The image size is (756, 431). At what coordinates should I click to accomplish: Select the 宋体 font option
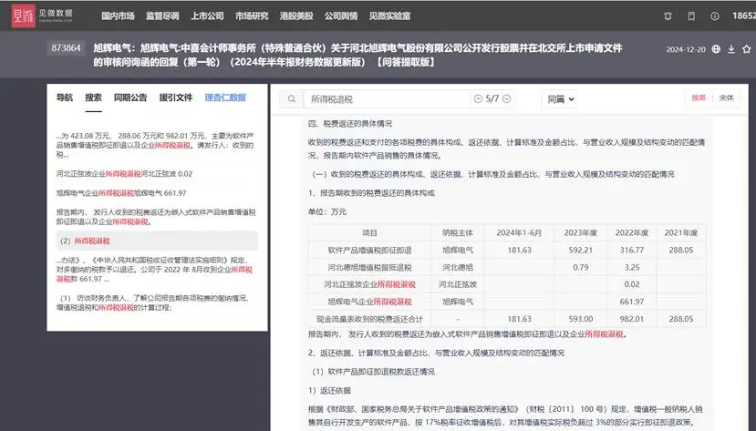pyautogui.click(x=726, y=97)
